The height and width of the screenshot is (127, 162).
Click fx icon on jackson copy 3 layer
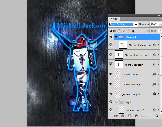click(x=154, y=94)
